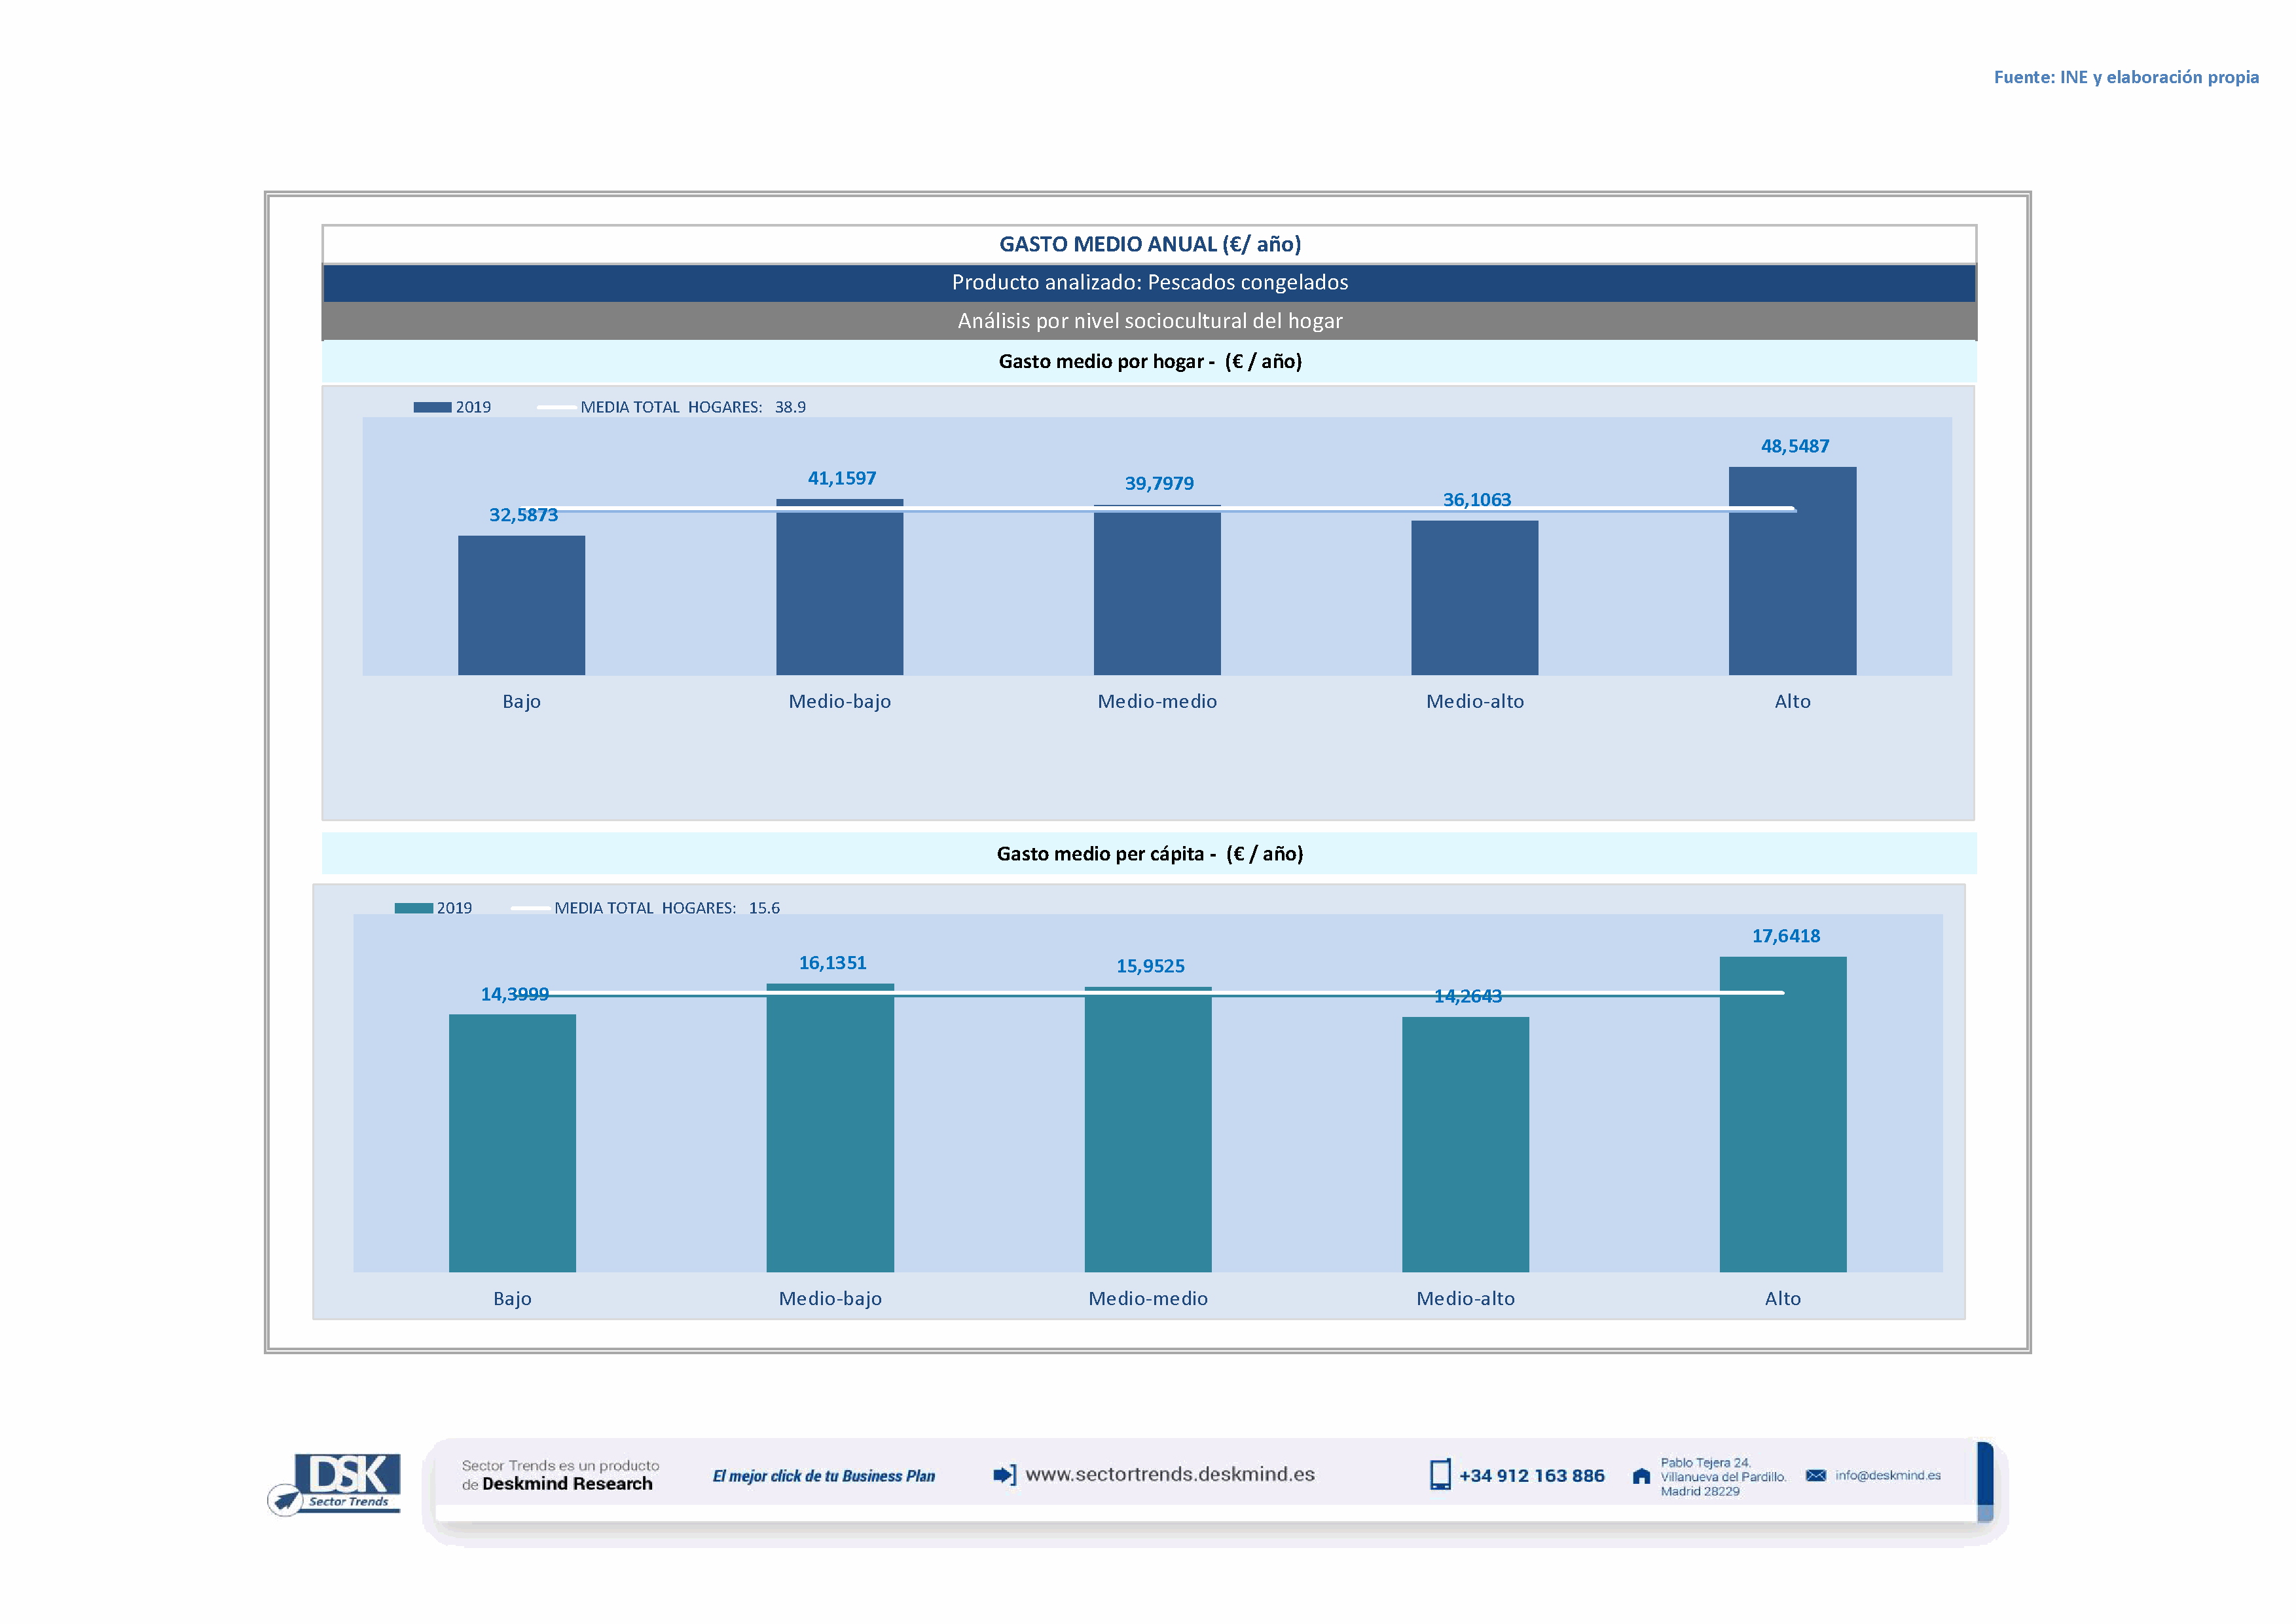Click the Medio-medio axis label in the upper chart
The width and height of the screenshot is (2296, 1624).
click(1156, 701)
